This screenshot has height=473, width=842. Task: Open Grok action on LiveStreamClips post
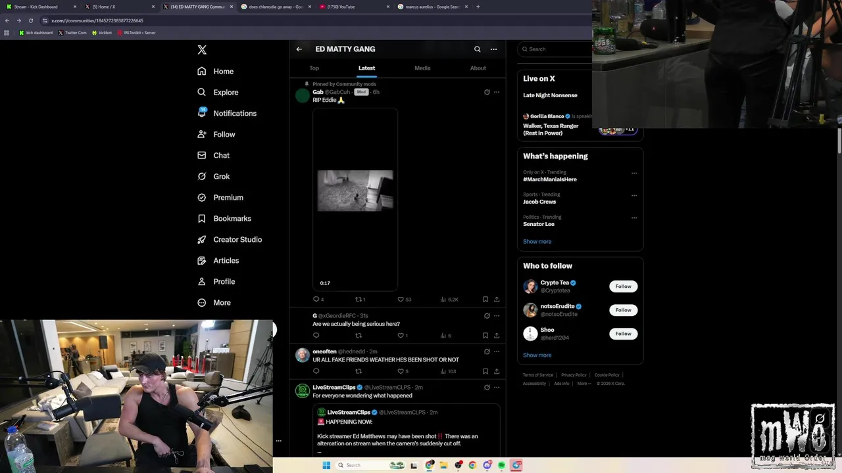487,388
